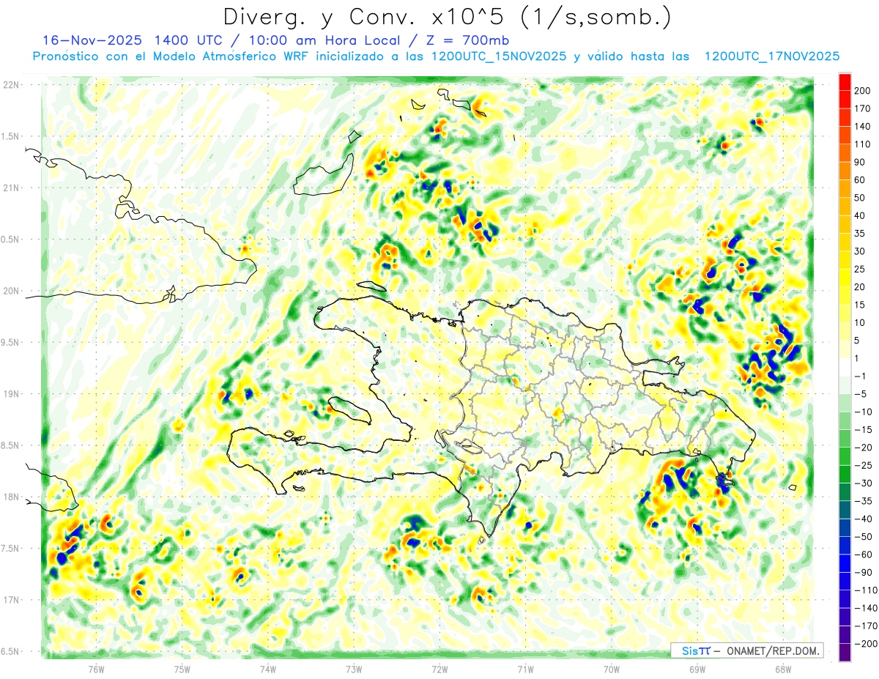The width and height of the screenshot is (879, 679).
Task: Click the positive '5' colorbar value
Action: click(858, 341)
